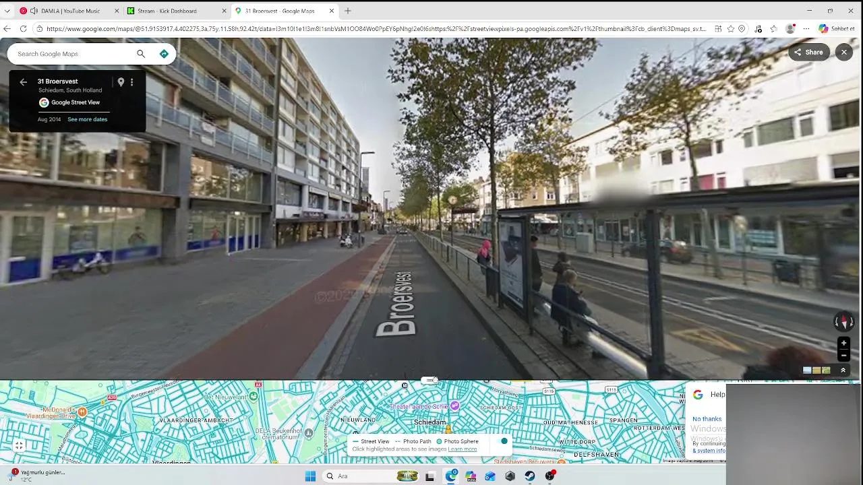Close the YouTube Music tab
Image resolution: width=863 pixels, height=485 pixels.
coord(117,11)
